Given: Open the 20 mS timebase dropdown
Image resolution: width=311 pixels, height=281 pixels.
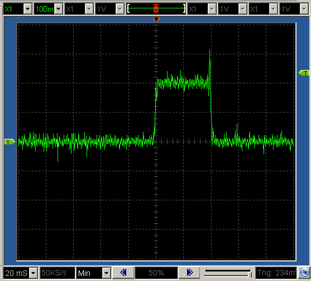Looking at the screenshot, I should (34, 273).
